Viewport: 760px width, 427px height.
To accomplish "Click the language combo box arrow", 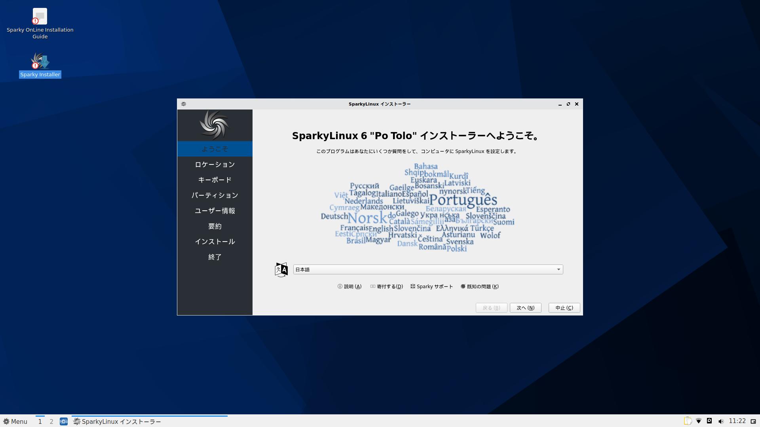I will pos(559,270).
